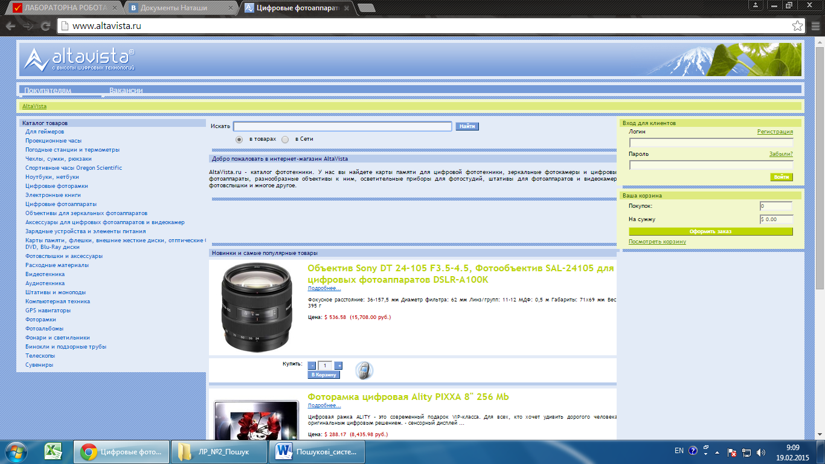Screen dimensions: 825x464
Task: Open the Объективы для зеркальных фотоаппаратов category
Action: [86, 213]
